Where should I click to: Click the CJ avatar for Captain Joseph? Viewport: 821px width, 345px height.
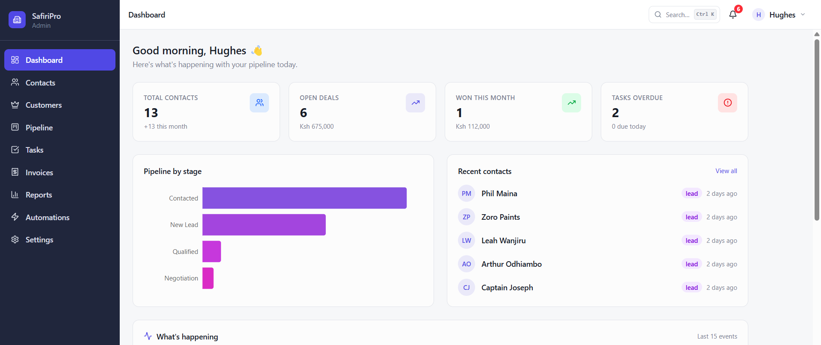tap(467, 288)
